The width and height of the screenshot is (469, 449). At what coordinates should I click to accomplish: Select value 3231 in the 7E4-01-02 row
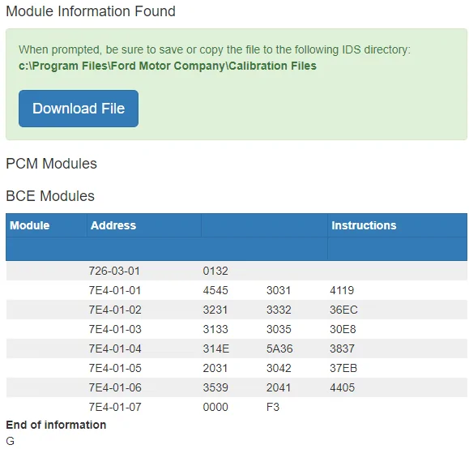pos(215,310)
